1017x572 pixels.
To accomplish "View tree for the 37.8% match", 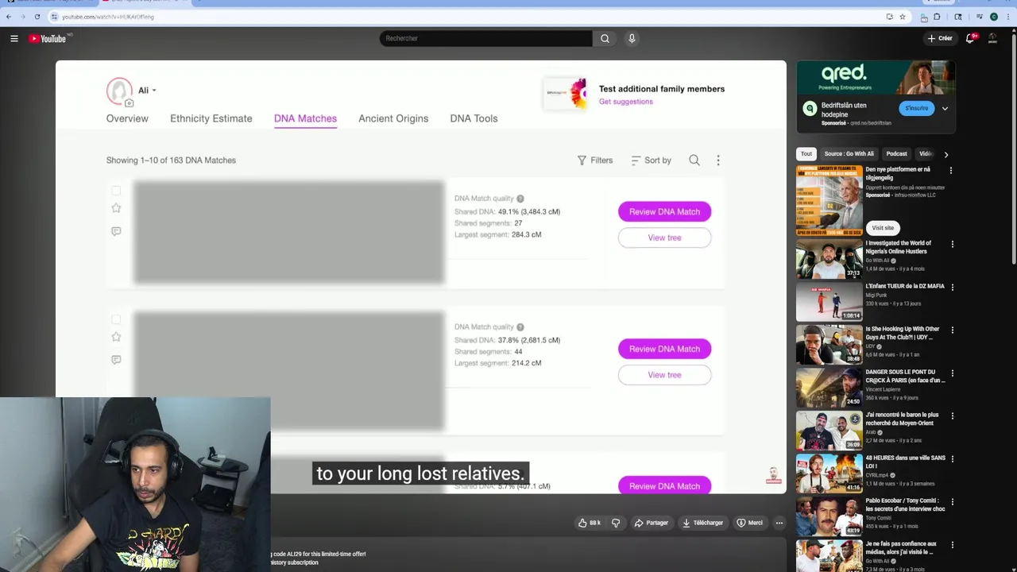I will click(x=664, y=375).
